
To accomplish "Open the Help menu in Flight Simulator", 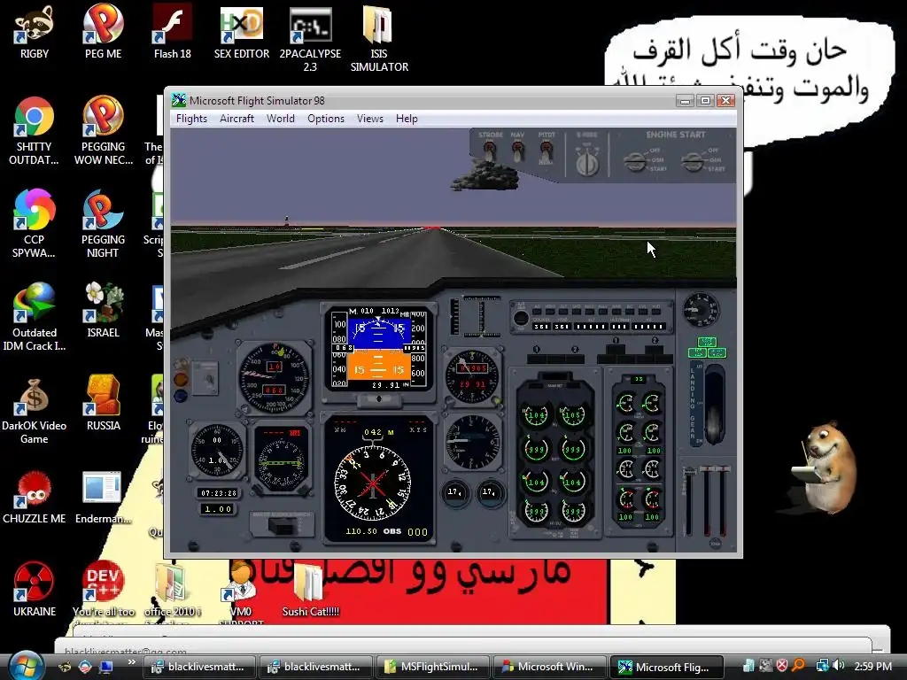I will [407, 119].
